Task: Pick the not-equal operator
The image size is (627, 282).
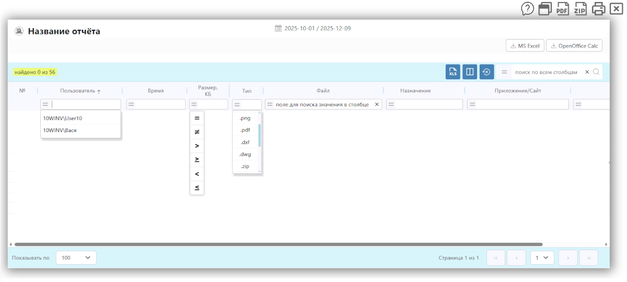Action: click(197, 132)
